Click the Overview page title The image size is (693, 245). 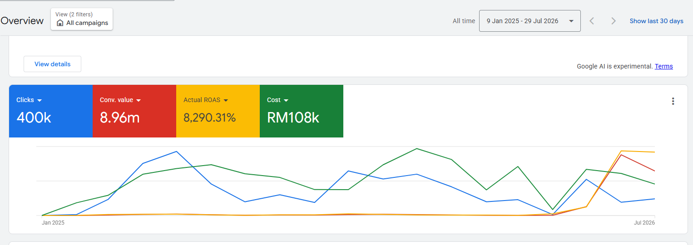(22, 21)
